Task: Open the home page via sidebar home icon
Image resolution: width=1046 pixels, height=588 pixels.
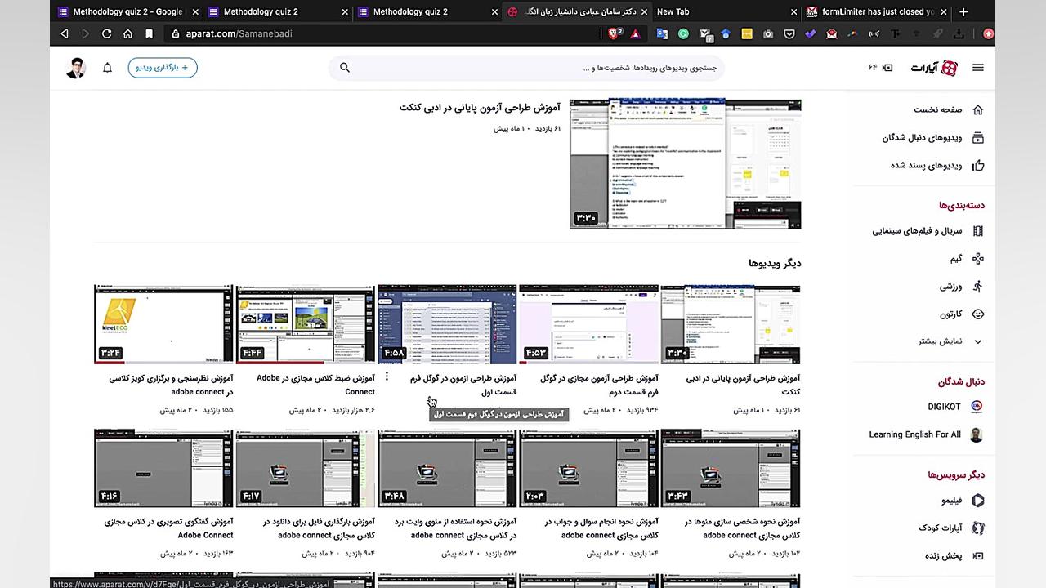Action: (977, 109)
